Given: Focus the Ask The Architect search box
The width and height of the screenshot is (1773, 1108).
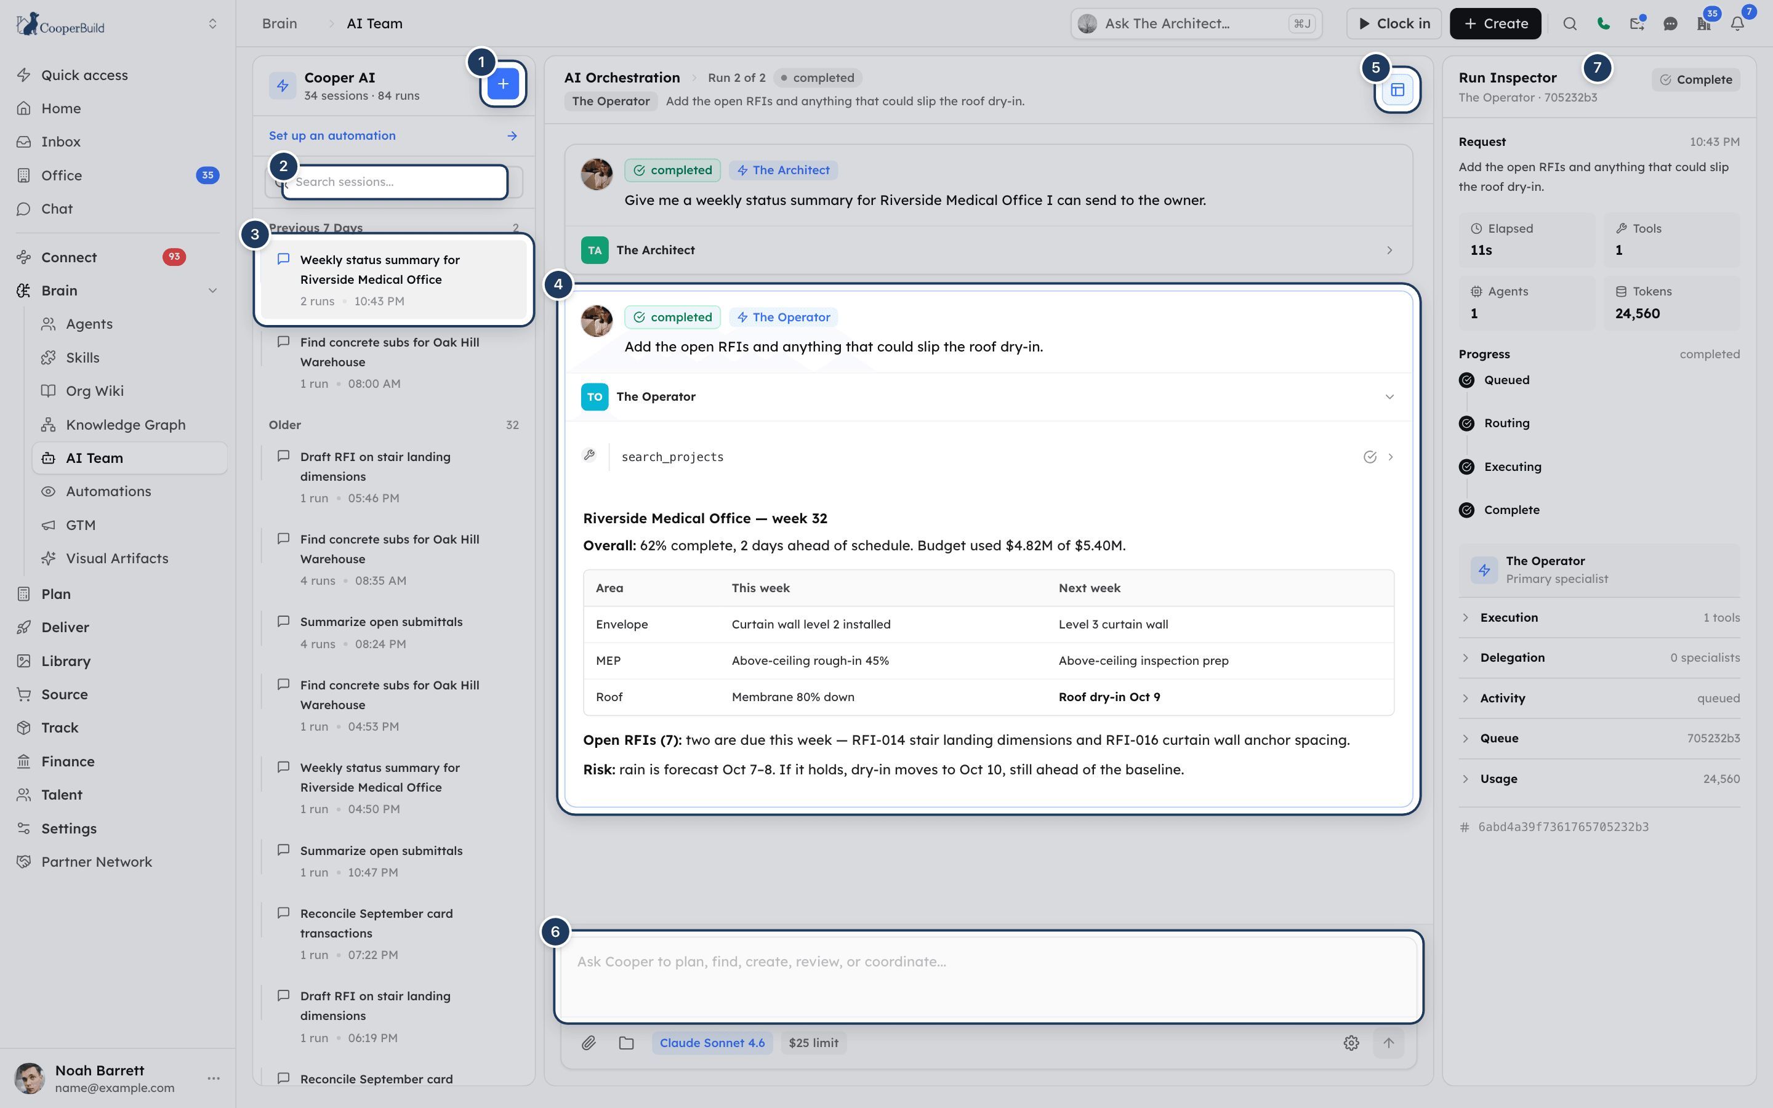Looking at the screenshot, I should [x=1196, y=23].
